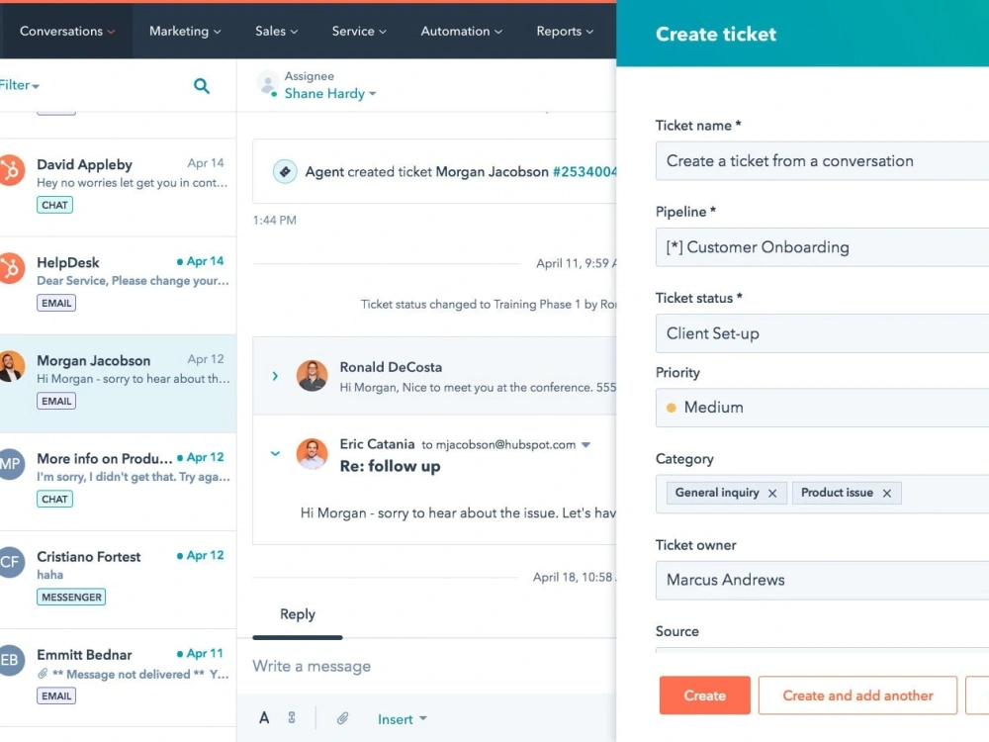Open ticket link #2534004
Screen dimensions: 989x742
coord(584,171)
